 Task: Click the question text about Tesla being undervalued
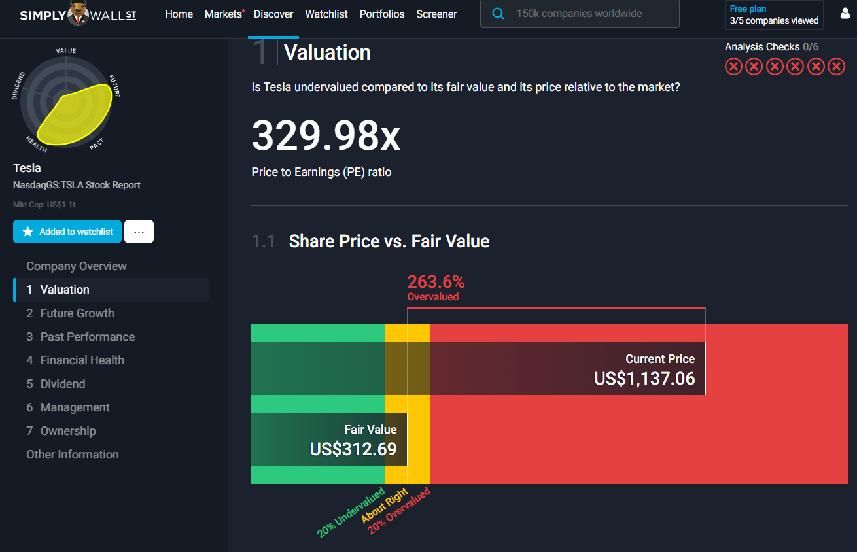[466, 86]
